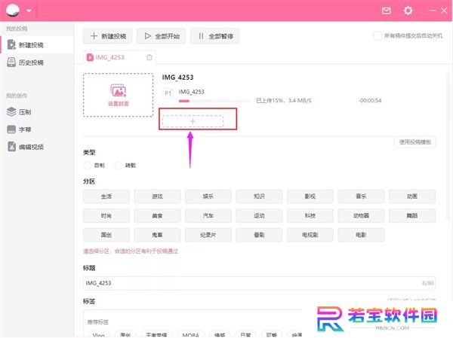Select the 转载 type radio button

point(119,166)
